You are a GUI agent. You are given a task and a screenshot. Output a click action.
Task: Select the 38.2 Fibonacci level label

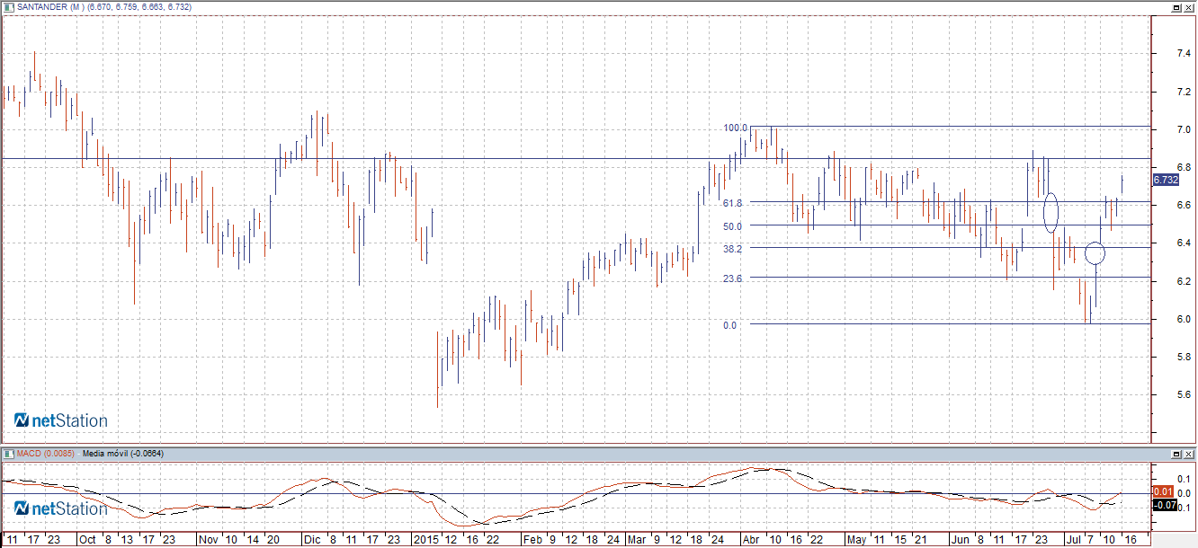point(731,249)
